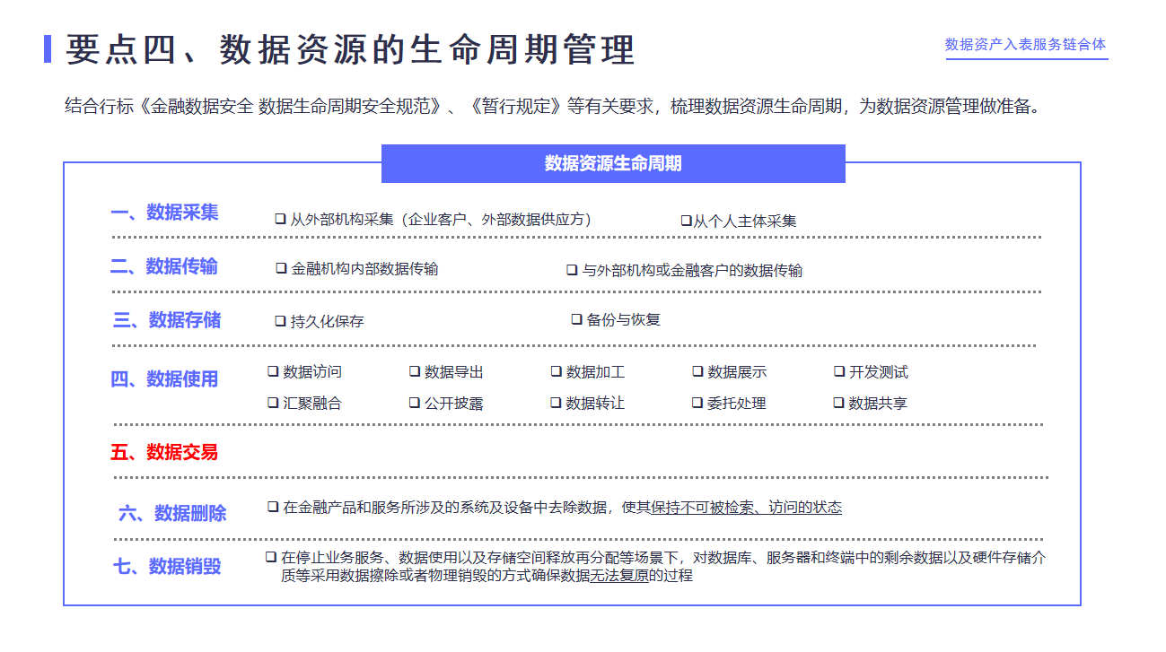The width and height of the screenshot is (1166, 652).
Task: Click the slide title 要点四、数据资源的生命周期管理
Action: [350, 50]
